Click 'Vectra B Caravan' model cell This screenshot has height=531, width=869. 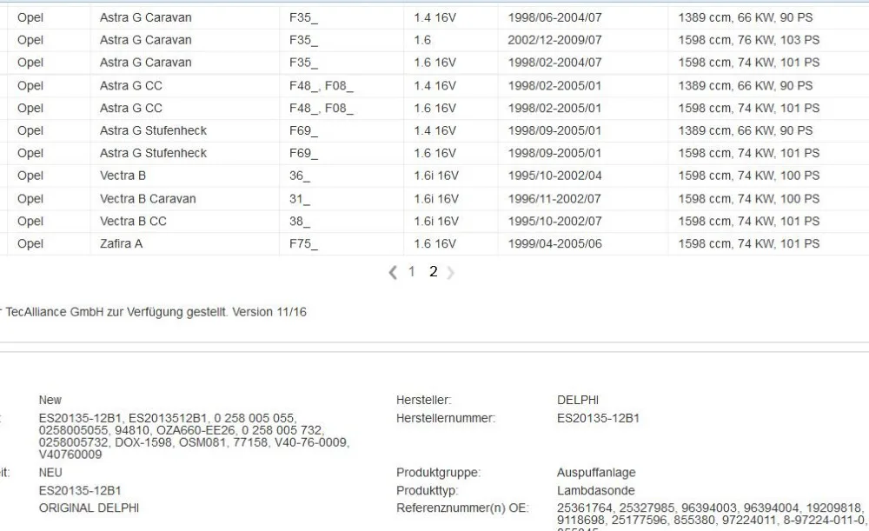[x=148, y=199]
